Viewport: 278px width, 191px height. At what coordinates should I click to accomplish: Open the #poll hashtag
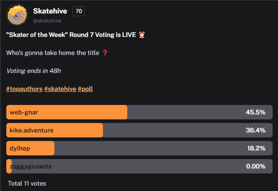coord(85,89)
